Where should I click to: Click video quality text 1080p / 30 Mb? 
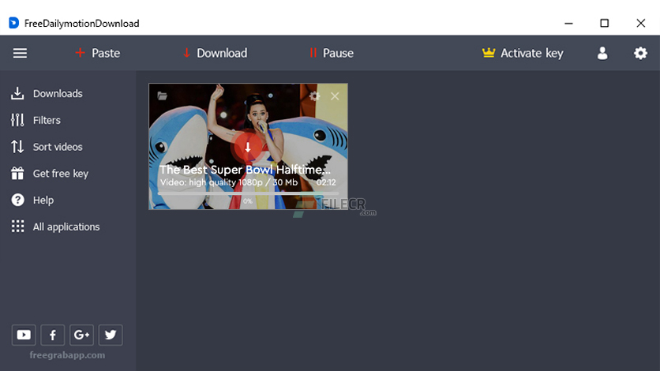(229, 182)
